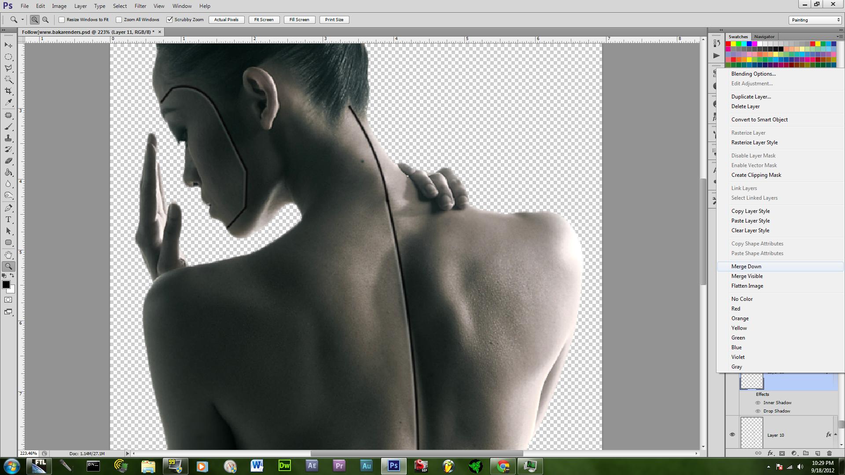Switch to the Navigator tab
The width and height of the screenshot is (845, 475).
[x=764, y=37]
